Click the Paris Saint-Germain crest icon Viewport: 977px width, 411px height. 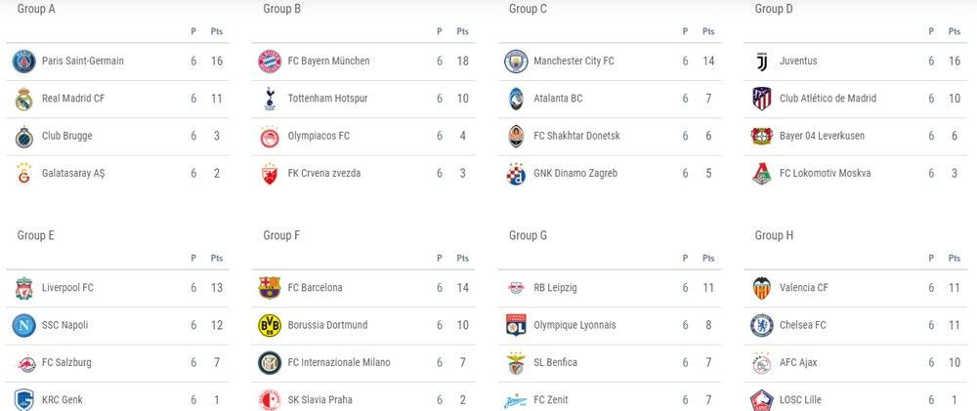(23, 62)
